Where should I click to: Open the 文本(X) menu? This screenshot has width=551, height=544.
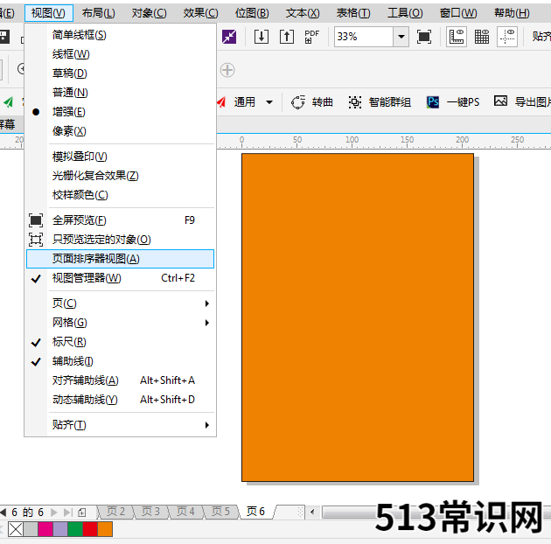303,13
